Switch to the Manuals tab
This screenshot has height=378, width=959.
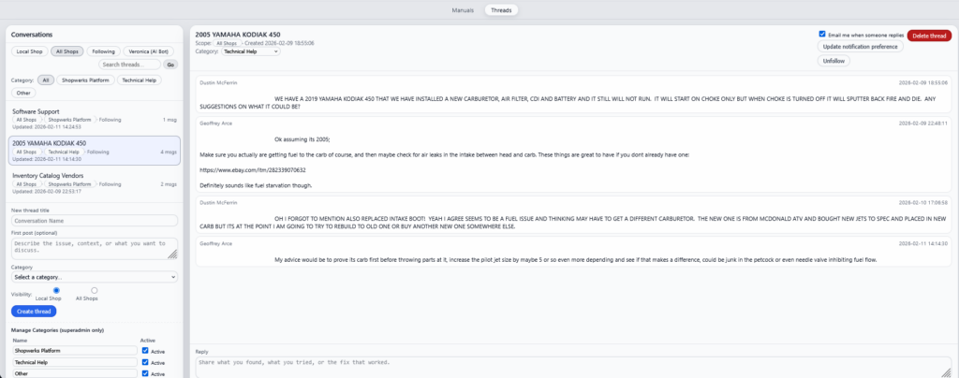click(x=463, y=10)
